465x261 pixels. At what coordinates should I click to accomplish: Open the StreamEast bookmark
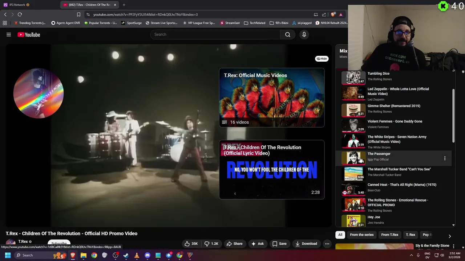click(230, 23)
